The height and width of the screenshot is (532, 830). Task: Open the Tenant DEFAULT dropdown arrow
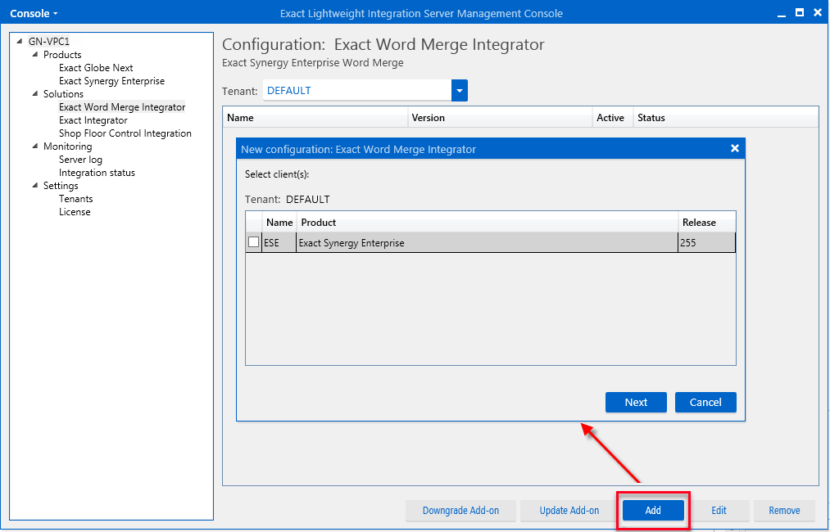[460, 90]
